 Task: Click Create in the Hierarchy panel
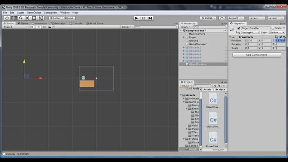(x=185, y=27)
